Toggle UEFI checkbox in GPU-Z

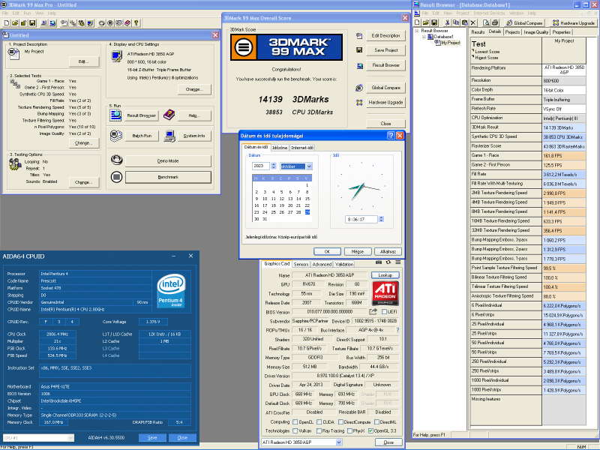pos(384,311)
